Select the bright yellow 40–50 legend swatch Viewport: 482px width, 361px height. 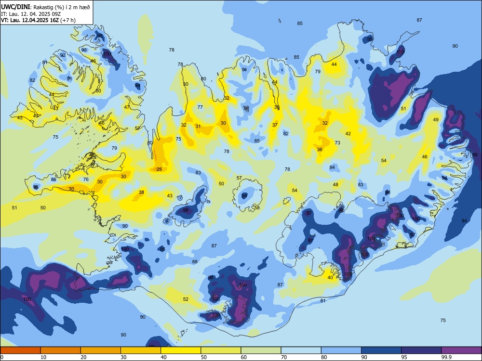pyautogui.click(x=181, y=350)
